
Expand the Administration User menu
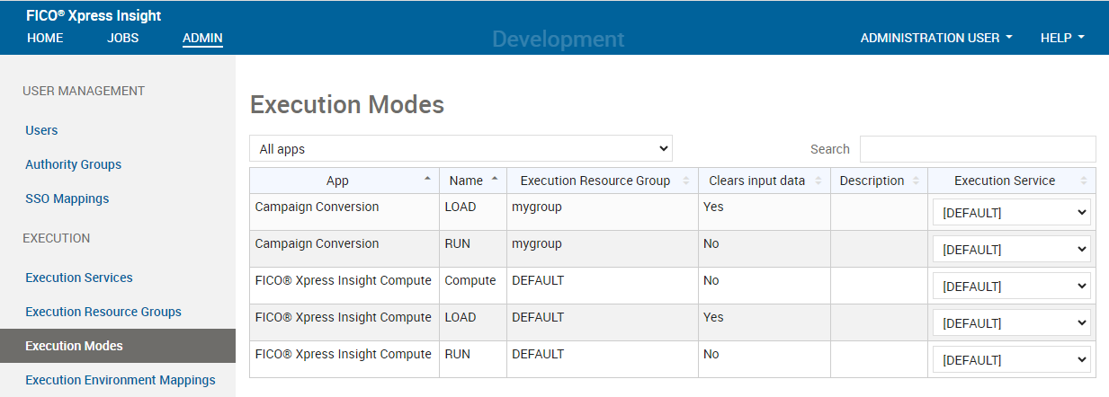936,38
